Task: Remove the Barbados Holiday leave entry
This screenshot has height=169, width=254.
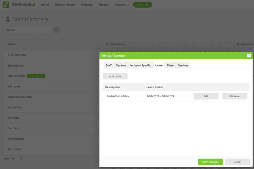Action: (235, 96)
